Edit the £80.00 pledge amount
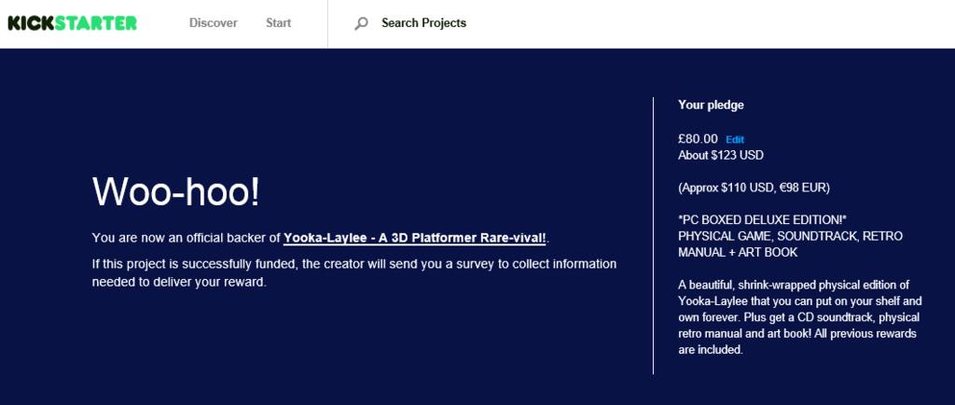Viewport: 955px width, 405px height. click(x=735, y=140)
